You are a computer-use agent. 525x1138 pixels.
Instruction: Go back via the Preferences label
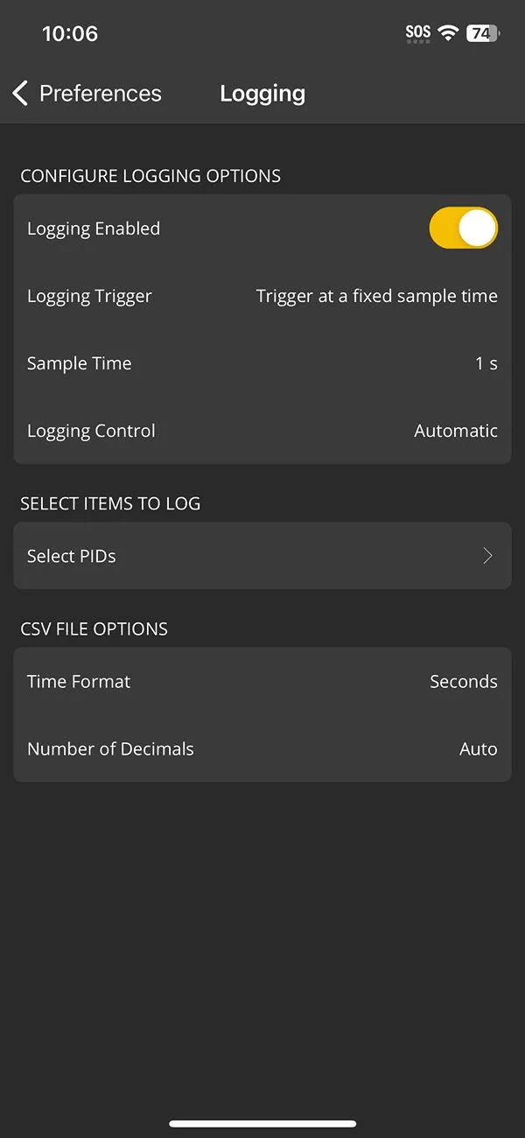pyautogui.click(x=101, y=93)
